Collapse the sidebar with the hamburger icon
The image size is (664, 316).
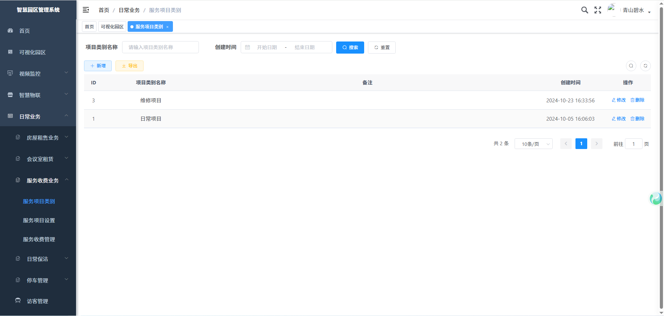tap(86, 10)
